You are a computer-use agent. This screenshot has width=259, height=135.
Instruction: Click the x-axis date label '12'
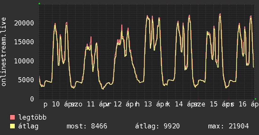tap(118, 104)
